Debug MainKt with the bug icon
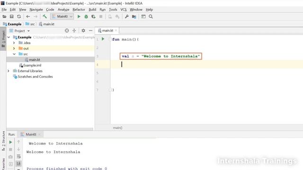 coord(86,17)
